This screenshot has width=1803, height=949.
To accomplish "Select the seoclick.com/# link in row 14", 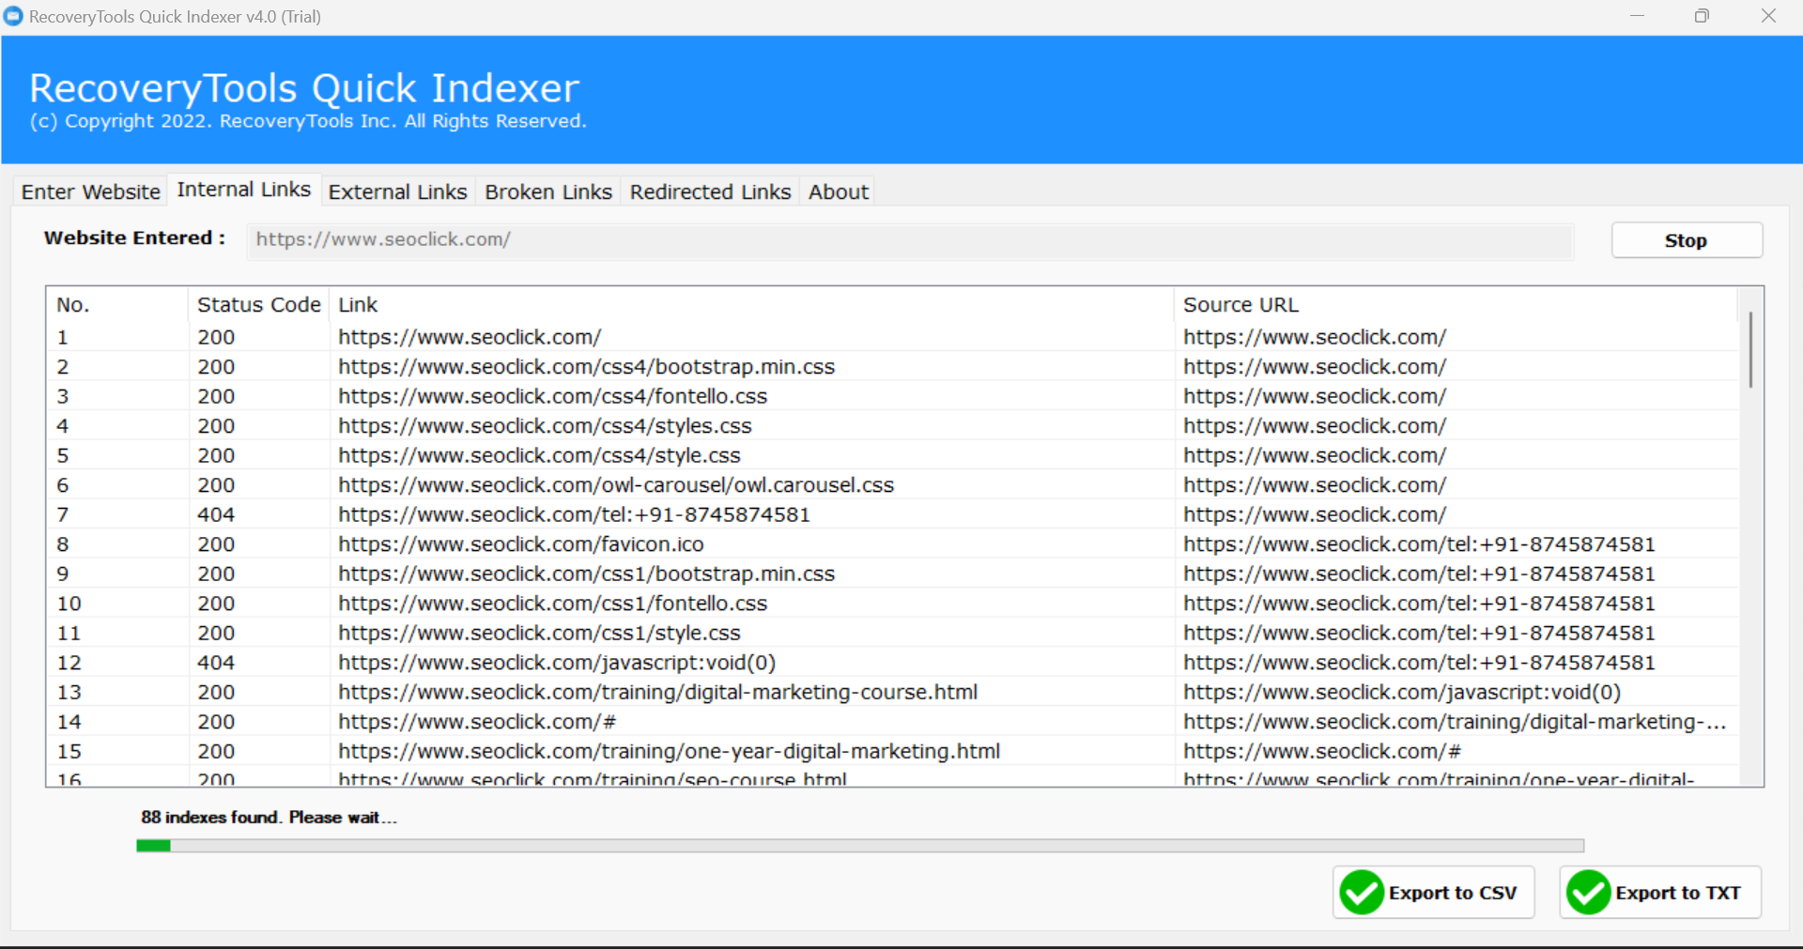I will coord(477,722).
